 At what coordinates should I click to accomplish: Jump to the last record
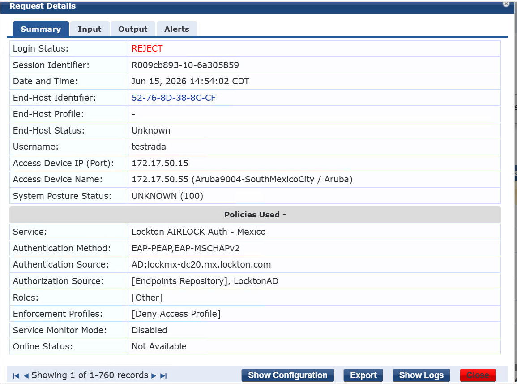pos(163,376)
